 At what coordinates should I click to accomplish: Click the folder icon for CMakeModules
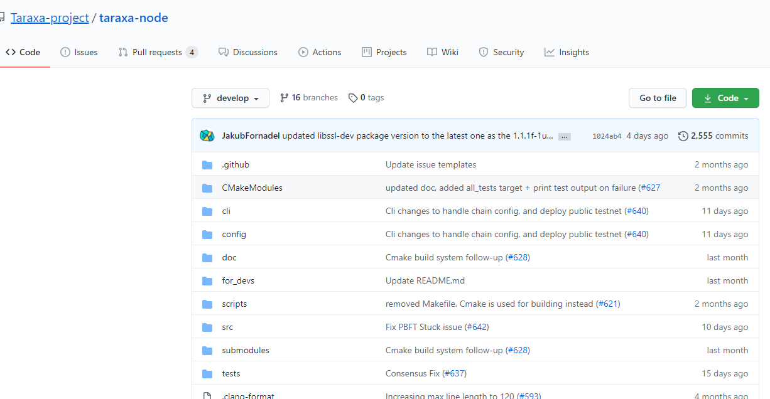click(207, 188)
